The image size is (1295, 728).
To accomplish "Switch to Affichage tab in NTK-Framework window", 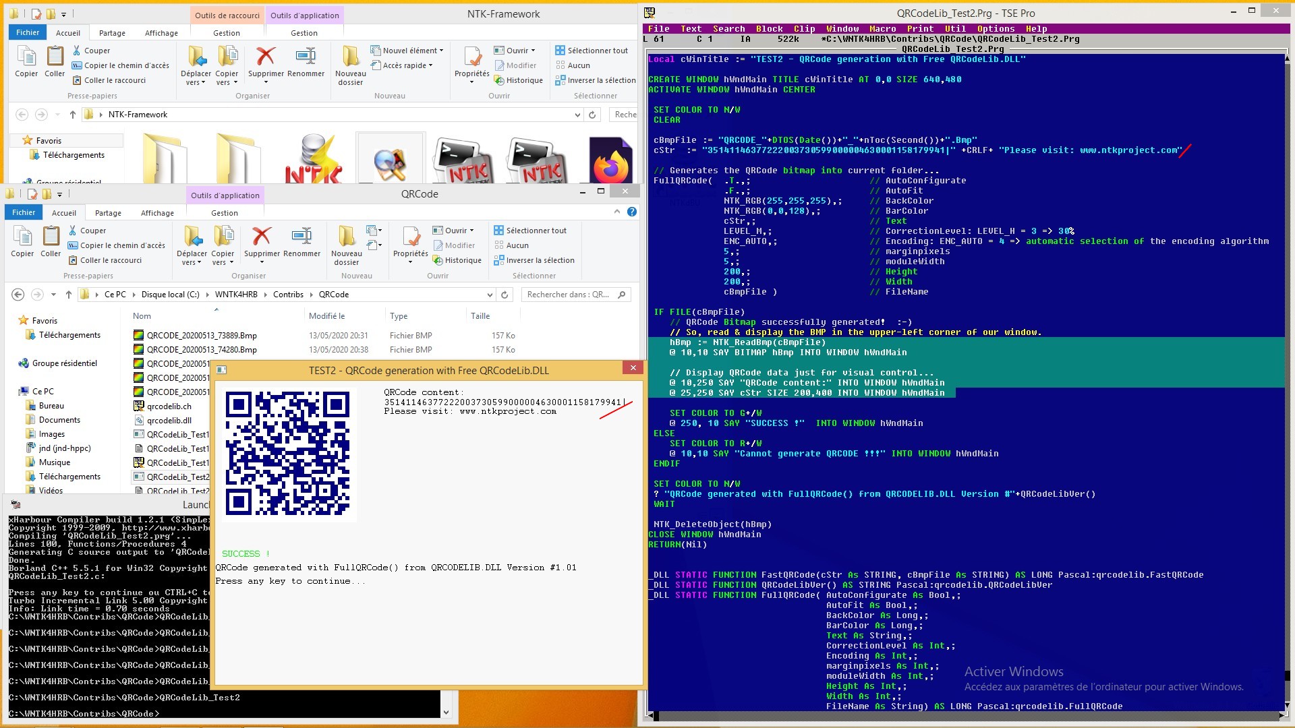I will coord(162,33).
